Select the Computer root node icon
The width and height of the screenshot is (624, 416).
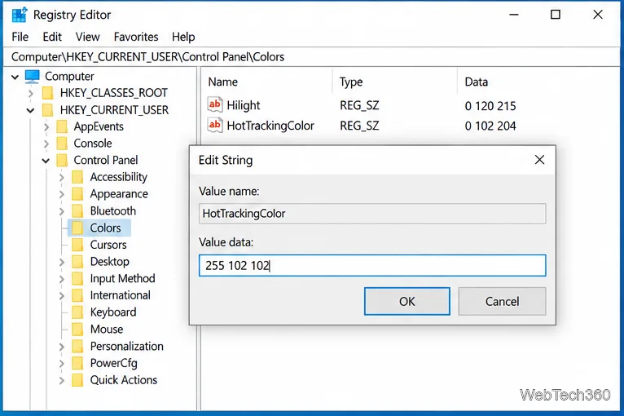(33, 76)
